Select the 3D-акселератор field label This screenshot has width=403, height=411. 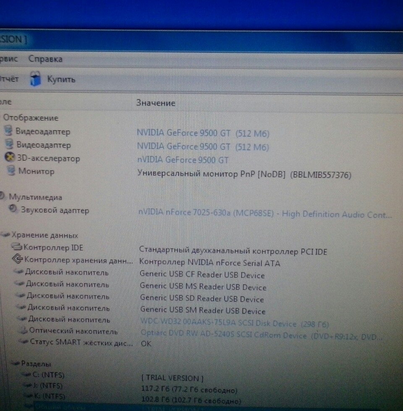(x=48, y=158)
